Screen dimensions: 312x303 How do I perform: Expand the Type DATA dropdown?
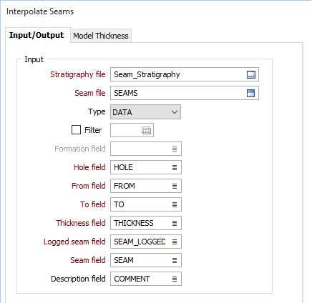pyautogui.click(x=145, y=112)
